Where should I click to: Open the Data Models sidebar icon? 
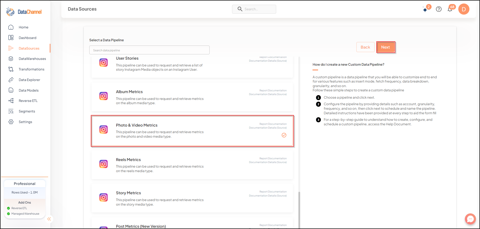click(x=11, y=90)
